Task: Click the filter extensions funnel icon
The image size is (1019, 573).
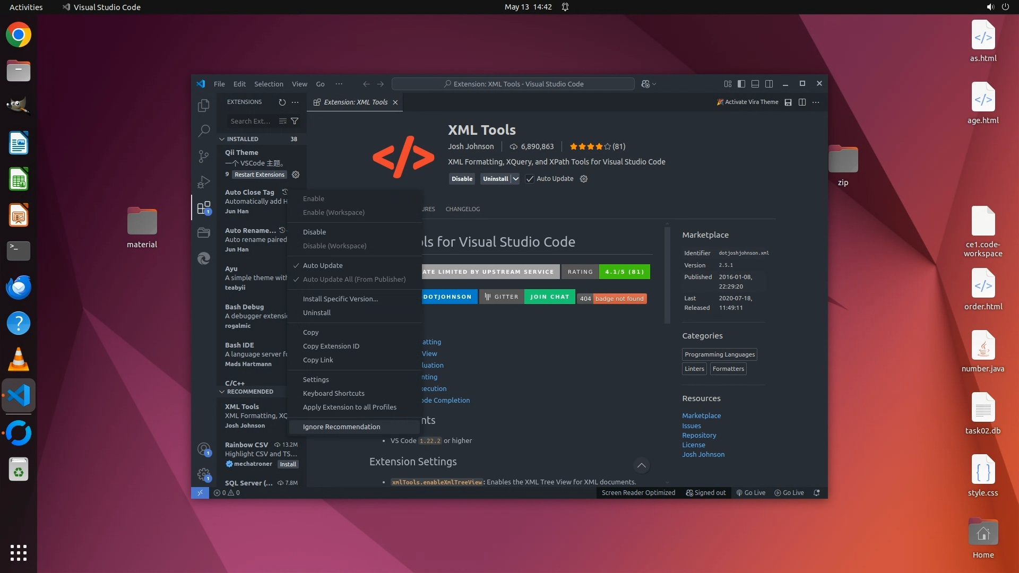Action: pyautogui.click(x=295, y=121)
